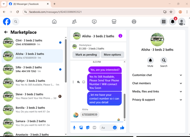Click More options button

coord(112,55)
